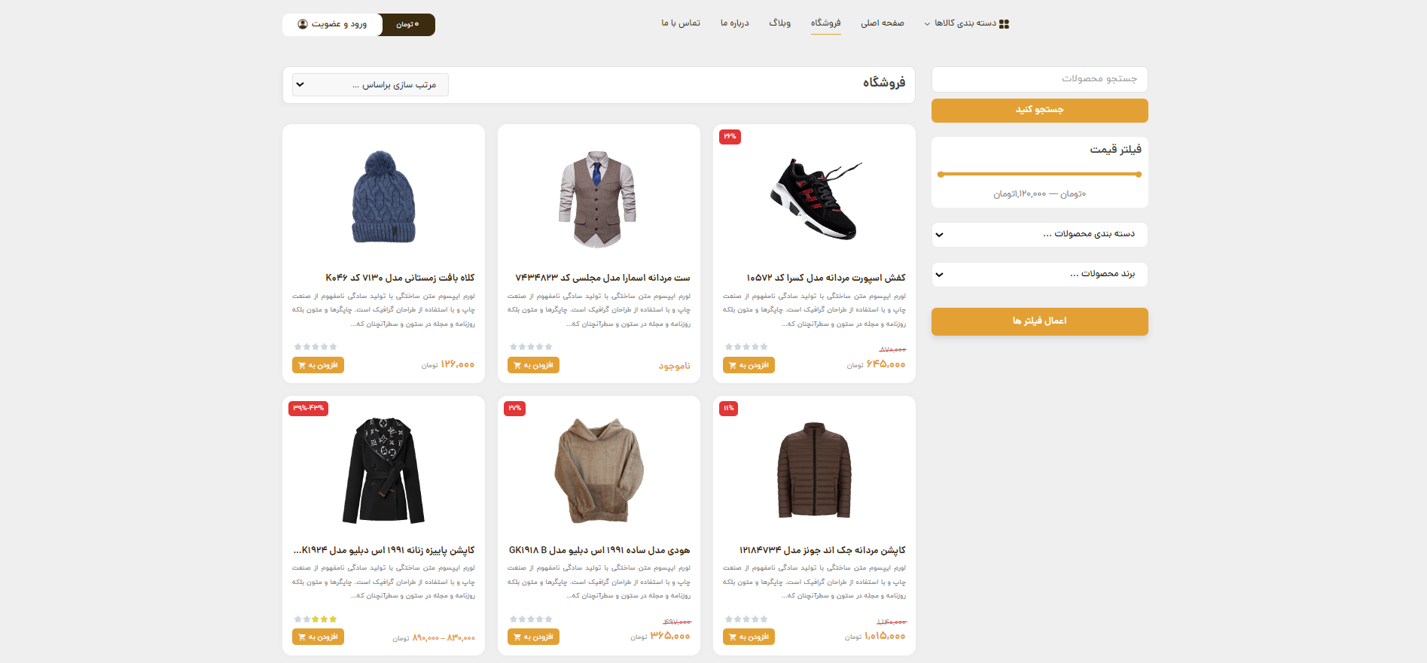1427x663 pixels.
Task: Focus the product search input field
Action: click(x=1039, y=79)
